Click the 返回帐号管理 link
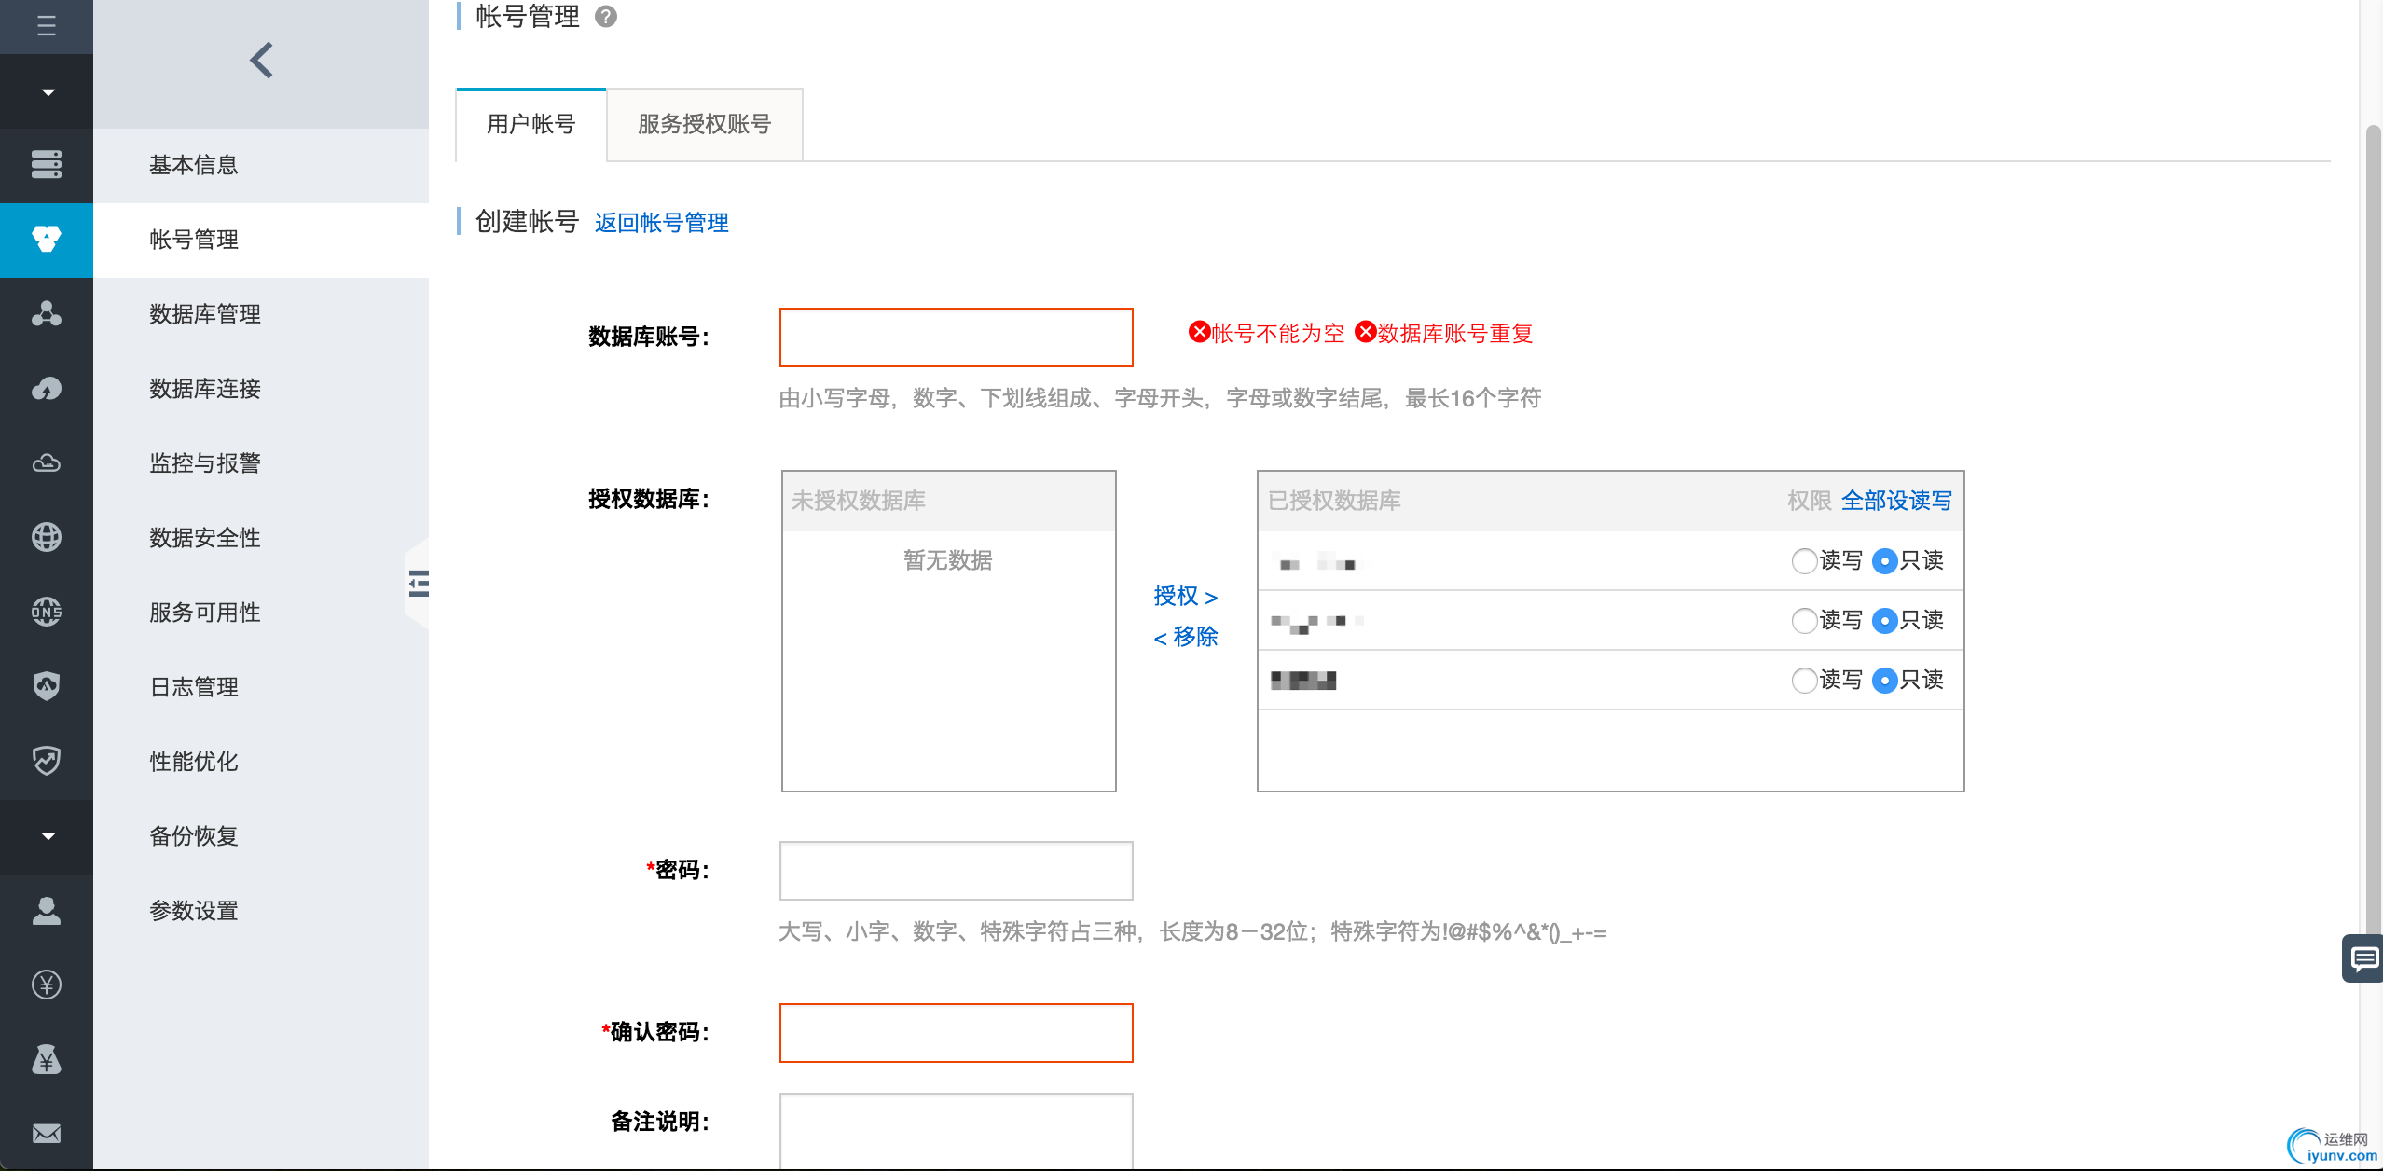This screenshot has height=1171, width=2383. tap(661, 223)
